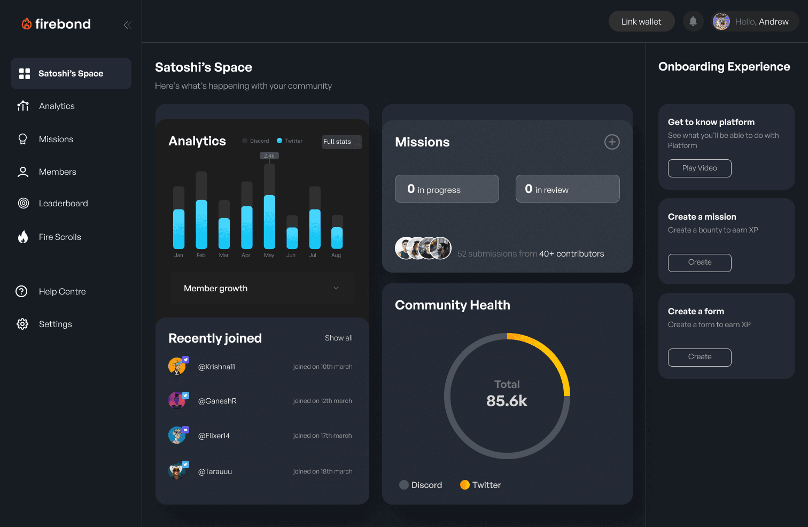
Task: Click the Aug bar in Analytics chart
Action: [x=337, y=232]
